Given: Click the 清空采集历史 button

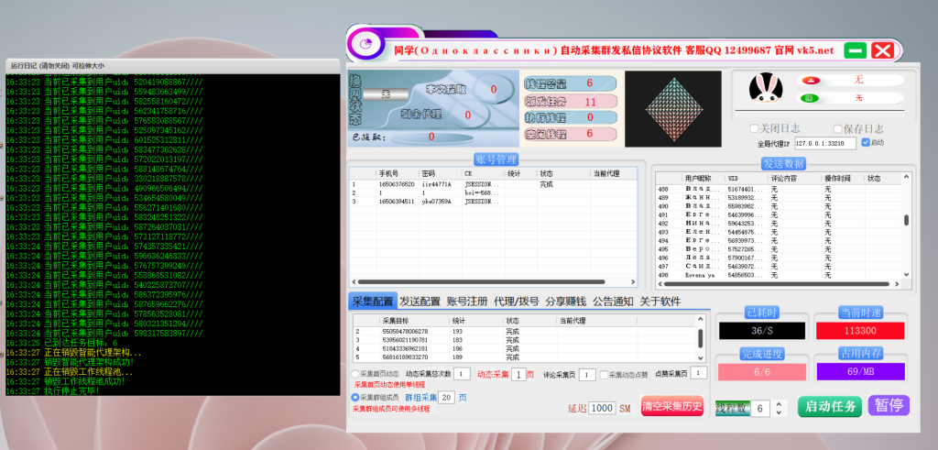Looking at the screenshot, I should point(671,406).
